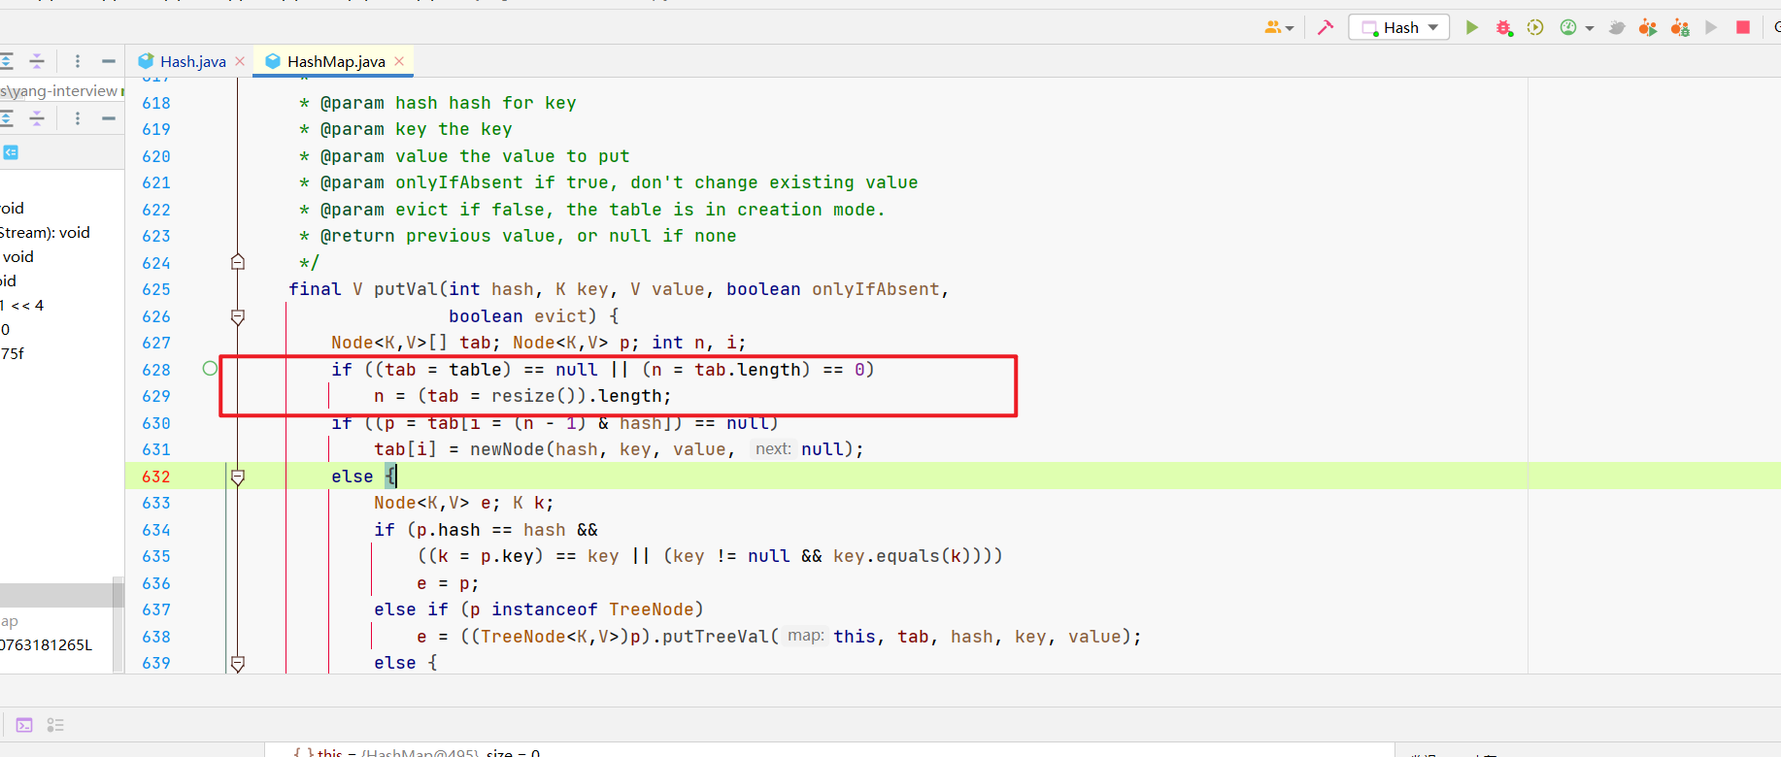This screenshot has height=757, width=1781.
Task: Click 'newNode' on line 631
Action: click(508, 449)
